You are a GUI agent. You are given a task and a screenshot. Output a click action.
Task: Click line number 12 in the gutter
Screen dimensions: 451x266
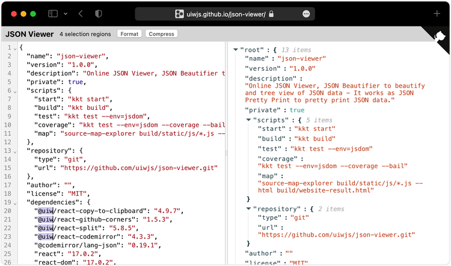pyautogui.click(x=8, y=142)
